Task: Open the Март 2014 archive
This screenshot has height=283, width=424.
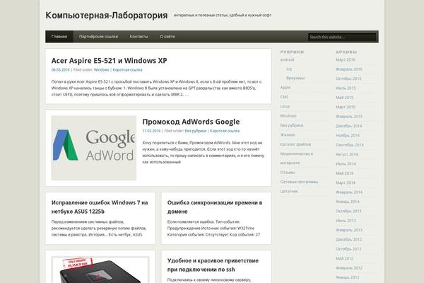Action: click(346, 183)
